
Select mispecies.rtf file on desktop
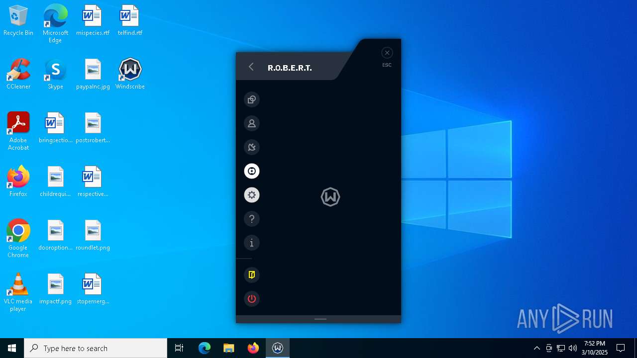click(93, 21)
